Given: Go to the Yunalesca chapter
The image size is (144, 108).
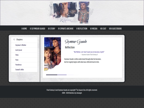Looking at the screenshot, I should click(x=18, y=65).
